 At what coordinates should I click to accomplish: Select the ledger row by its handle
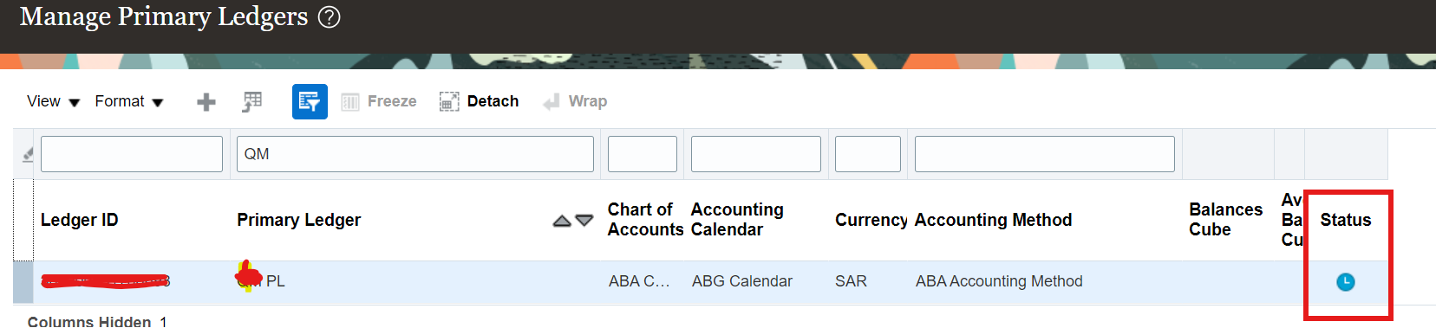tap(23, 282)
